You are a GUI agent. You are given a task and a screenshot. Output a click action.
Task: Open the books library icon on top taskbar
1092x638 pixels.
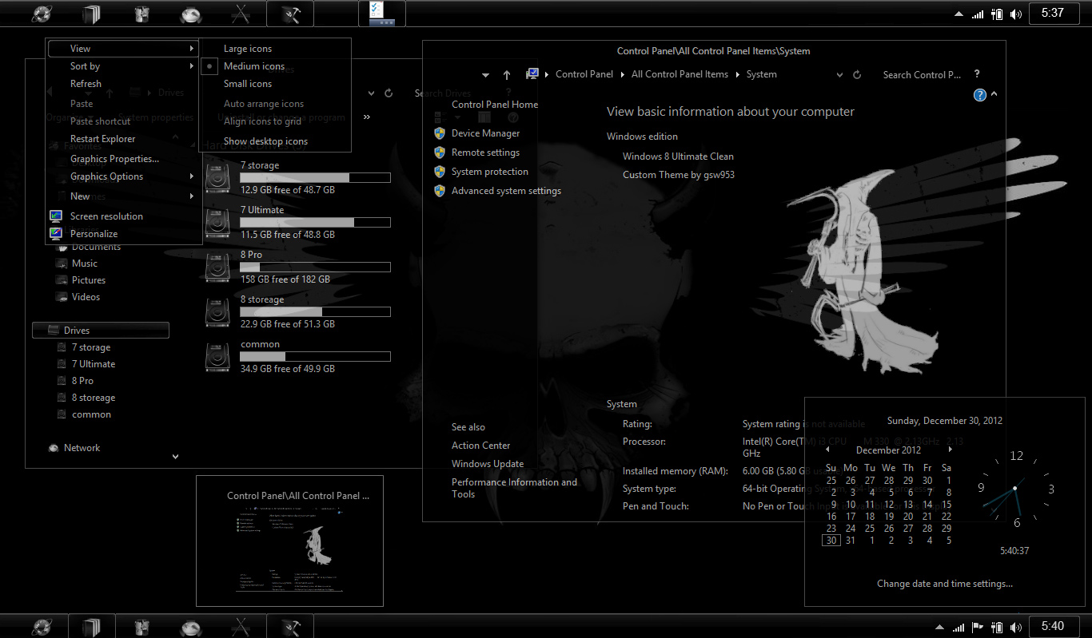92,14
